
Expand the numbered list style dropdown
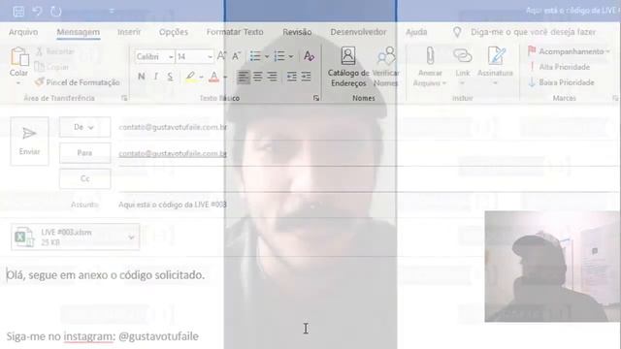[x=291, y=57]
